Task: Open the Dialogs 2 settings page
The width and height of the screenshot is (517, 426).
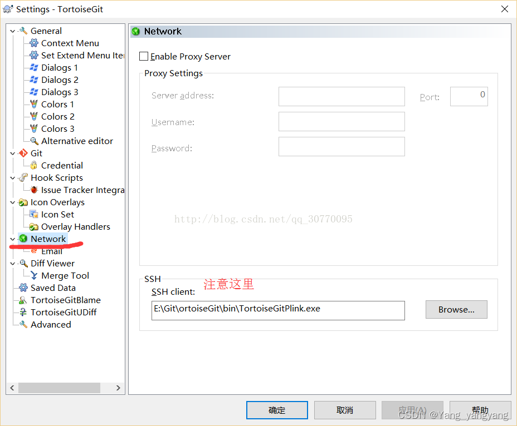Action: click(60, 80)
